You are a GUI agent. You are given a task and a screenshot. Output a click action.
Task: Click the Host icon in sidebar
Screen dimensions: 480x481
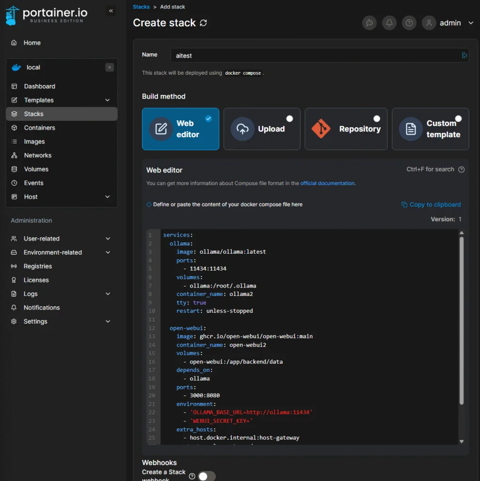14,197
